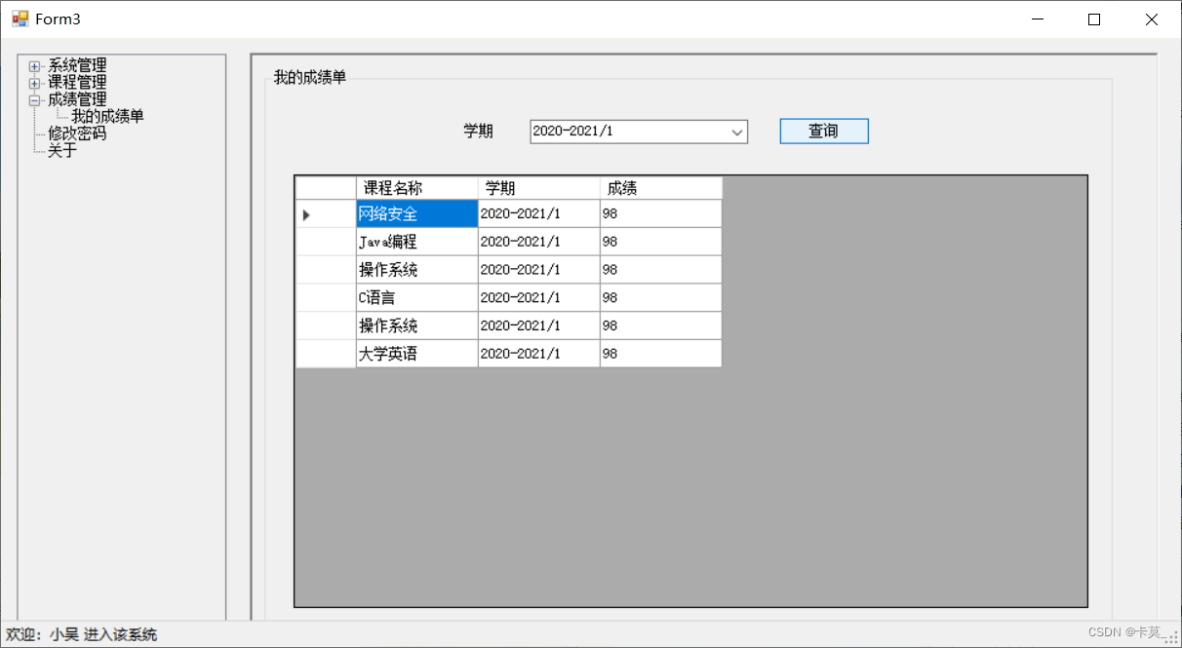1182x648 pixels.
Task: Click the row selector arrow beside 网络安全
Action: click(305, 212)
